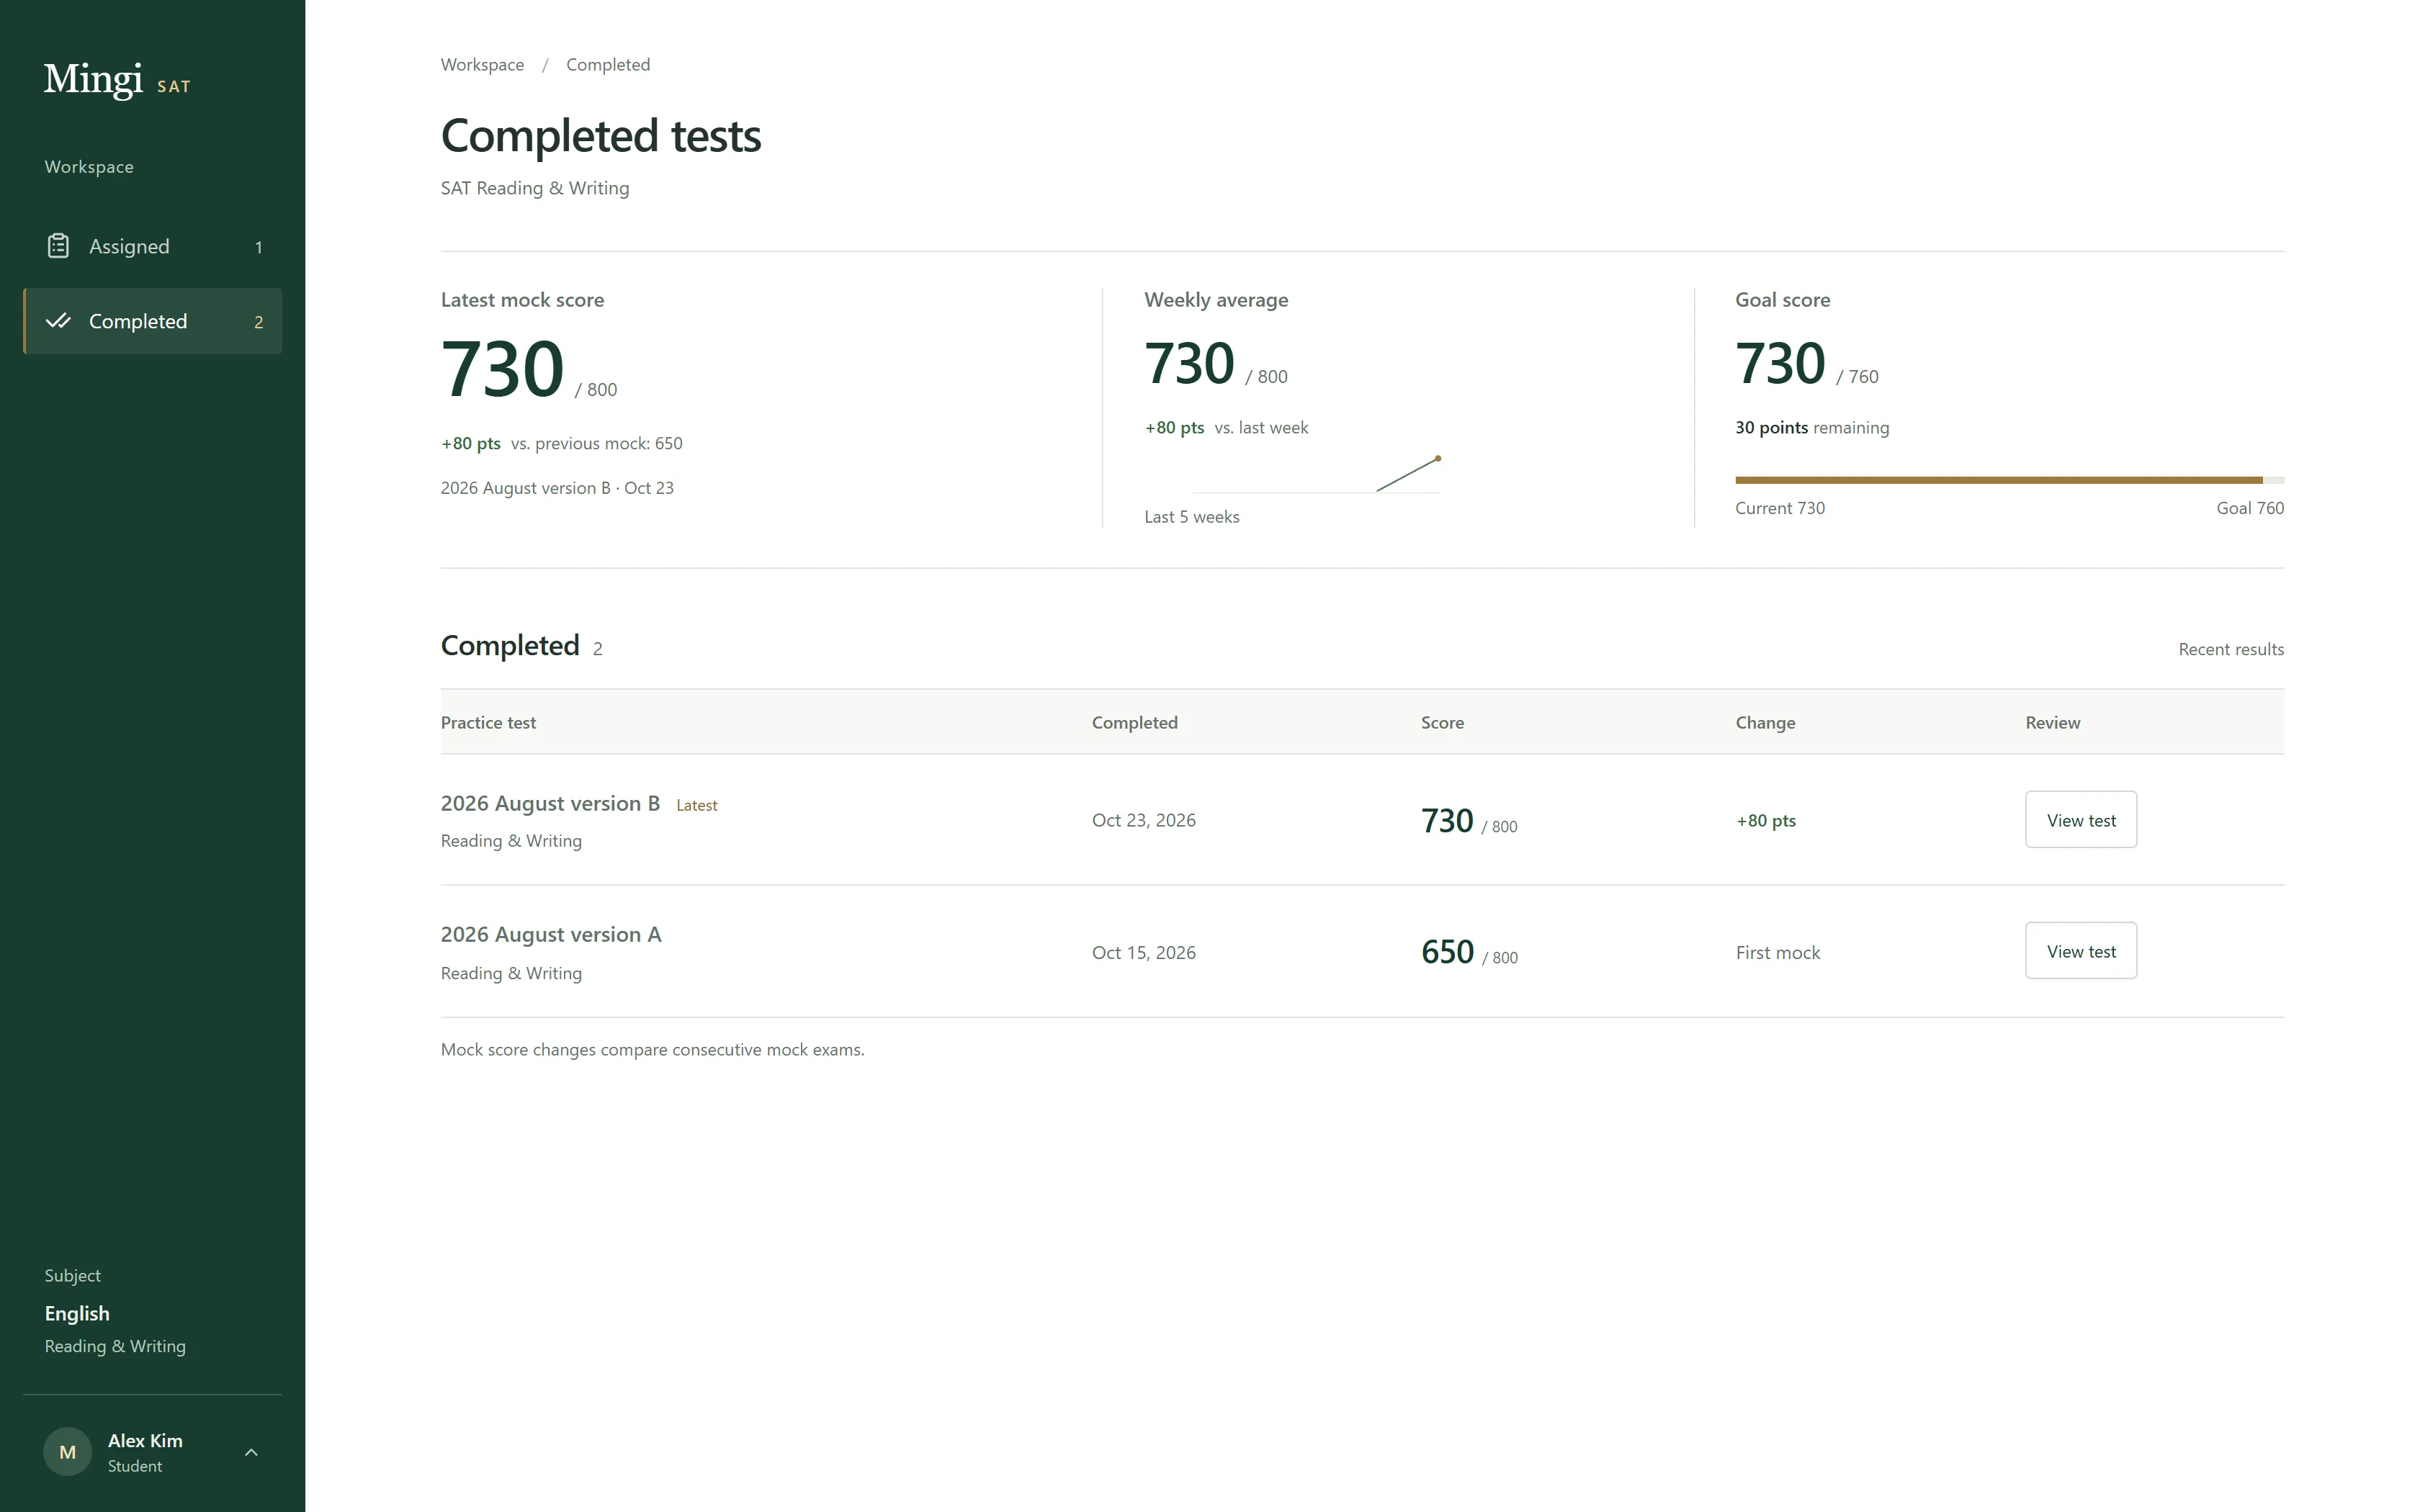Click the Current 730 label

tap(1780, 508)
